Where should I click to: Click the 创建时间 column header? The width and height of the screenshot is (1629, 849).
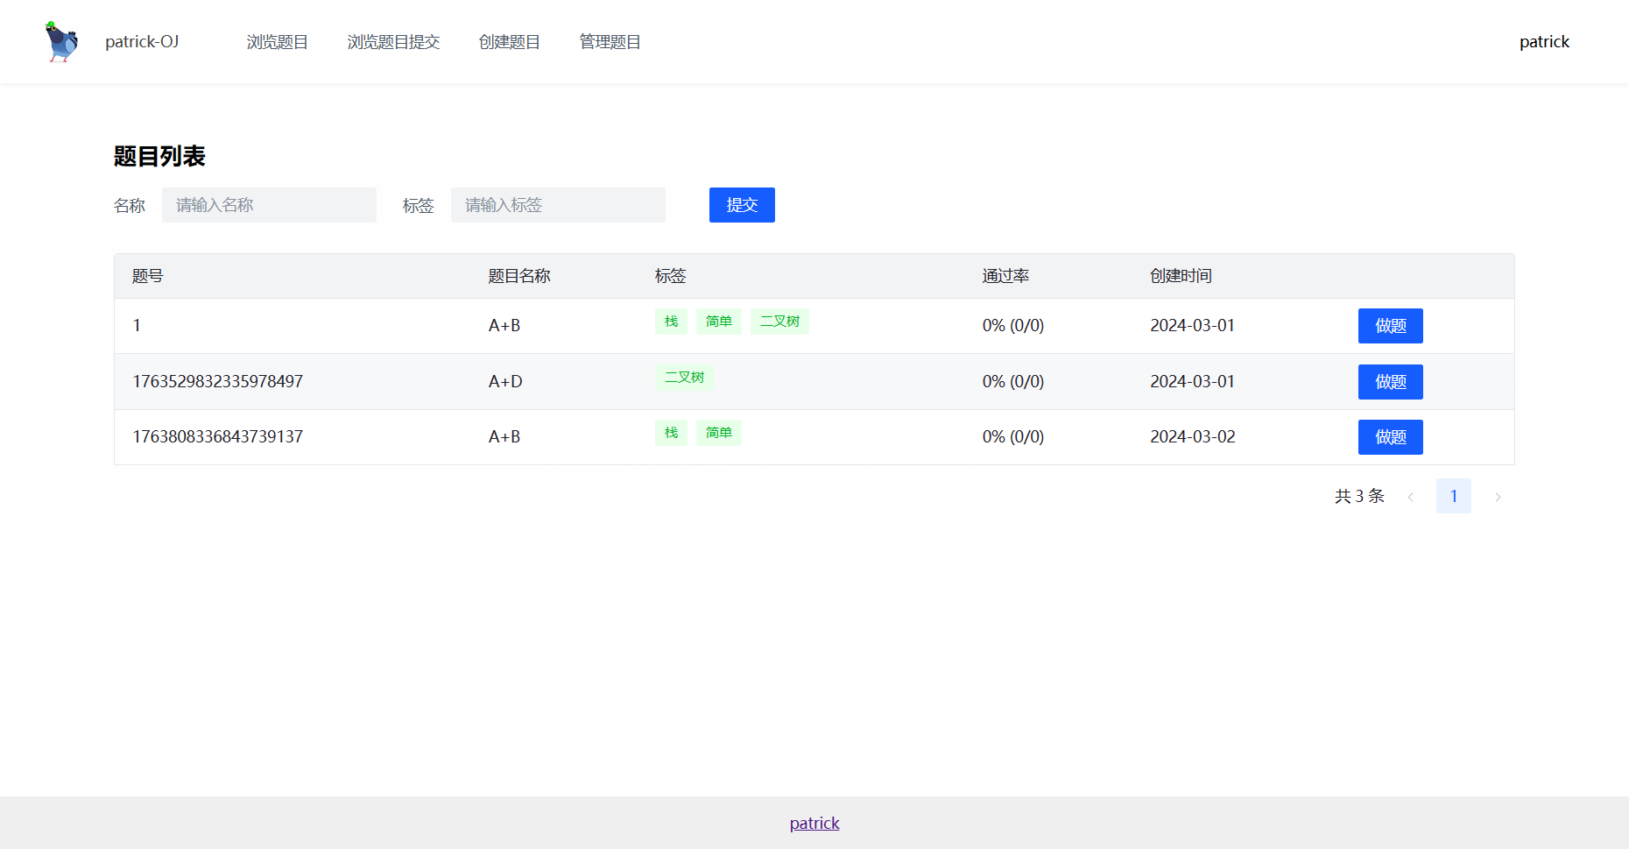(1181, 276)
